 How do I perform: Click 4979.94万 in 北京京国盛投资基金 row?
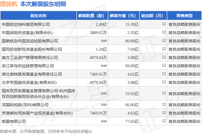coord(98,82)
